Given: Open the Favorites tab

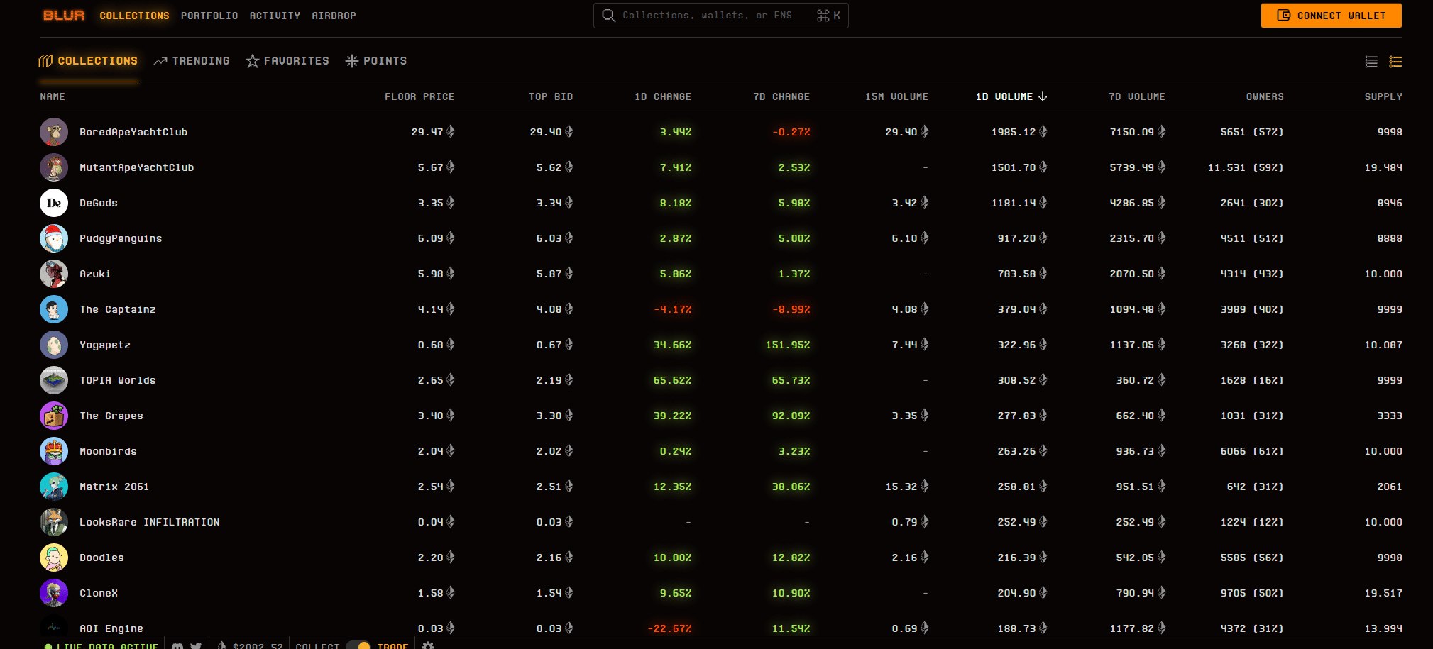Looking at the screenshot, I should pos(287,61).
